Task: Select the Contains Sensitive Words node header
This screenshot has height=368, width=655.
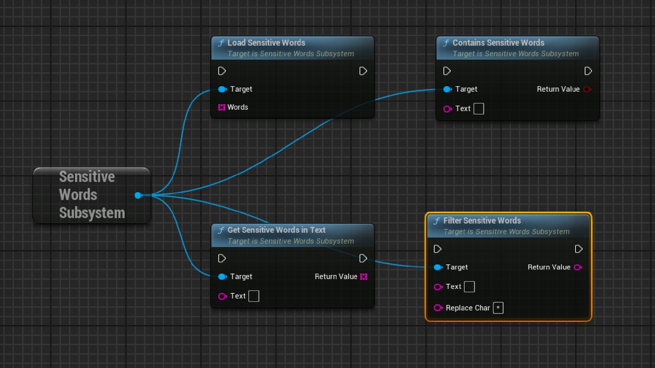Action: [517, 48]
